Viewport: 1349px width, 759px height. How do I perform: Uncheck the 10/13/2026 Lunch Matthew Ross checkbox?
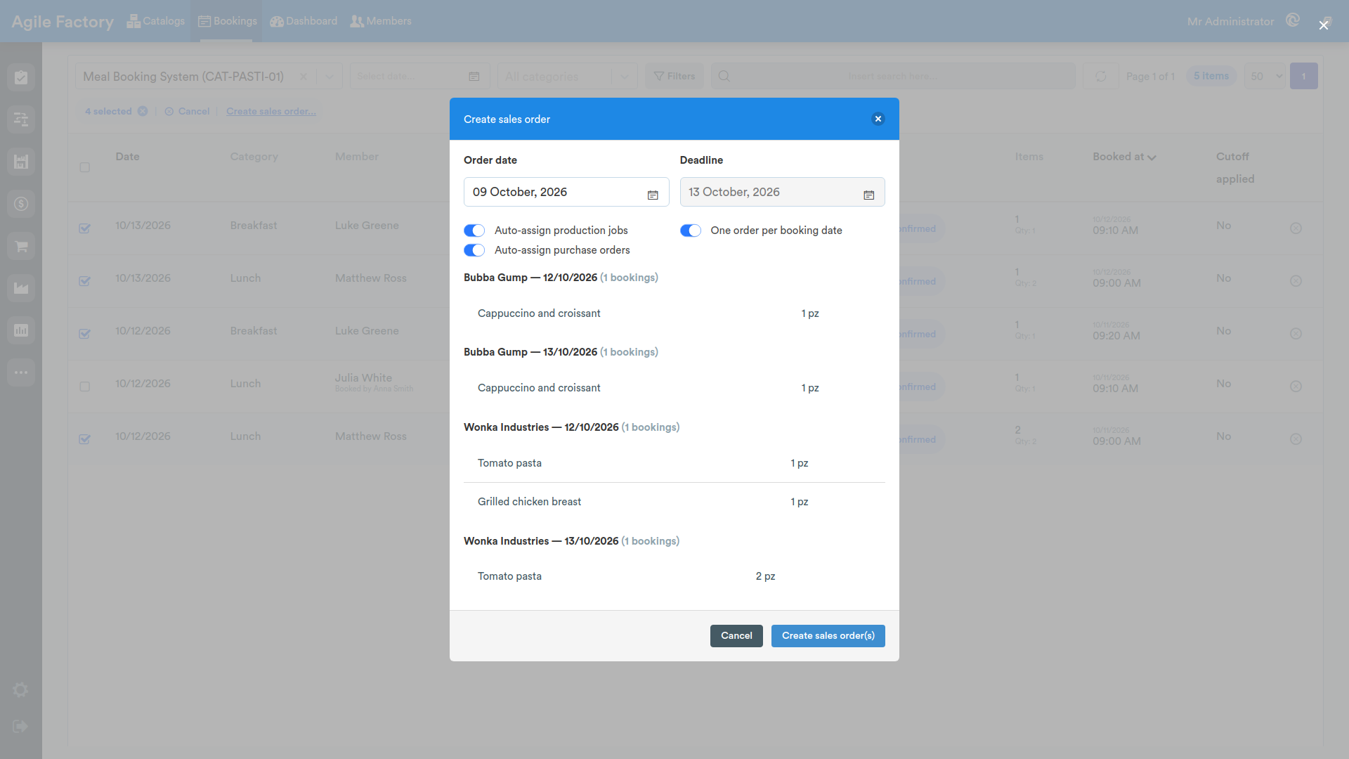tap(84, 281)
